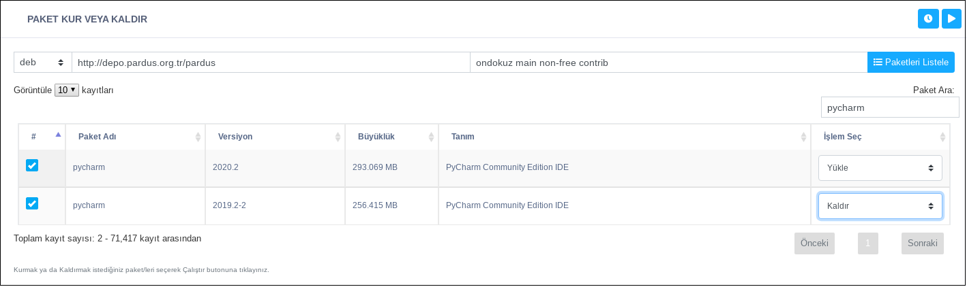
Task: Uncheck the pycharm 2020.2 row checkbox
Action: (32, 165)
